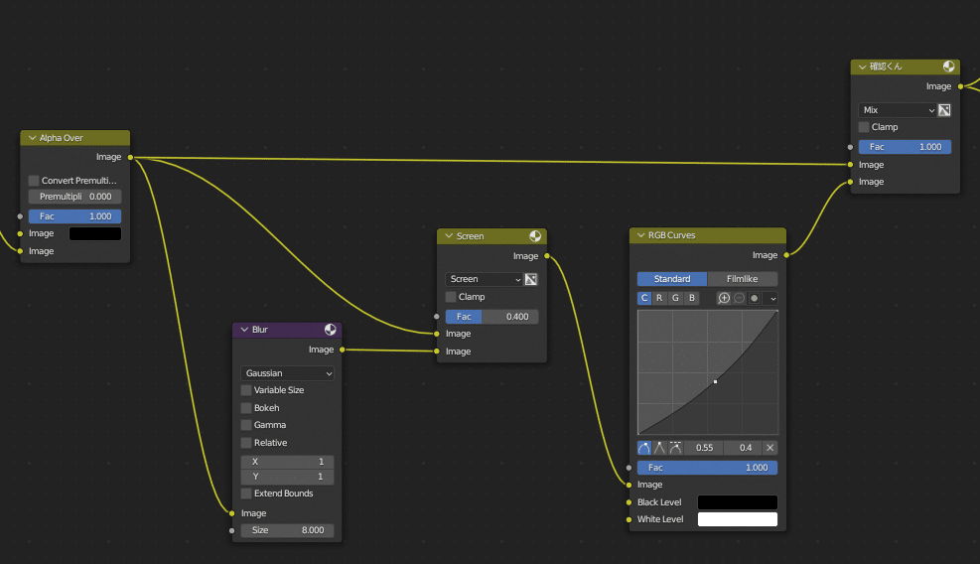The image size is (980, 564).
Task: Click clipping options dot icon in RGB Curves
Action: pyautogui.click(x=755, y=298)
